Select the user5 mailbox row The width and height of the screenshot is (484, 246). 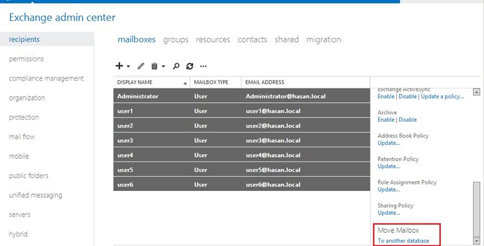pyautogui.click(x=242, y=170)
